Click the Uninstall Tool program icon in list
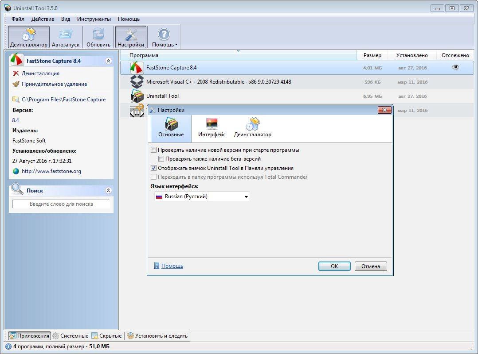Screen dimensions: 478x354 click(x=137, y=96)
